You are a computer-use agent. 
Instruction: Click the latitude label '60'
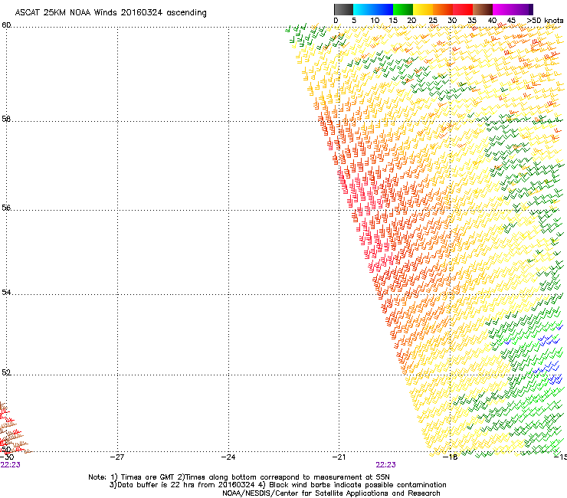6,25
